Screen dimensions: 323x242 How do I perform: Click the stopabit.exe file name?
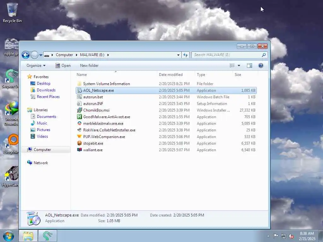[93, 143]
